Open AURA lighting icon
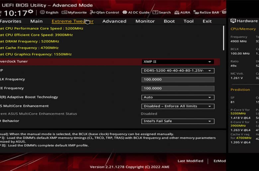This screenshot has width=259, height=171. pyautogui.click(x=177, y=12)
